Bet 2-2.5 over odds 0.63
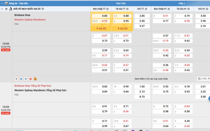The image size is (210, 131). pyautogui.click(x=122, y=50)
